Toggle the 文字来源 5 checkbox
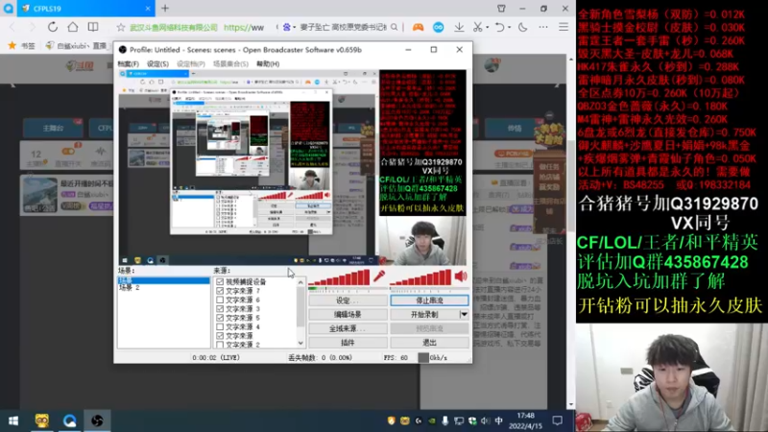768x432 pixels. tap(220, 318)
